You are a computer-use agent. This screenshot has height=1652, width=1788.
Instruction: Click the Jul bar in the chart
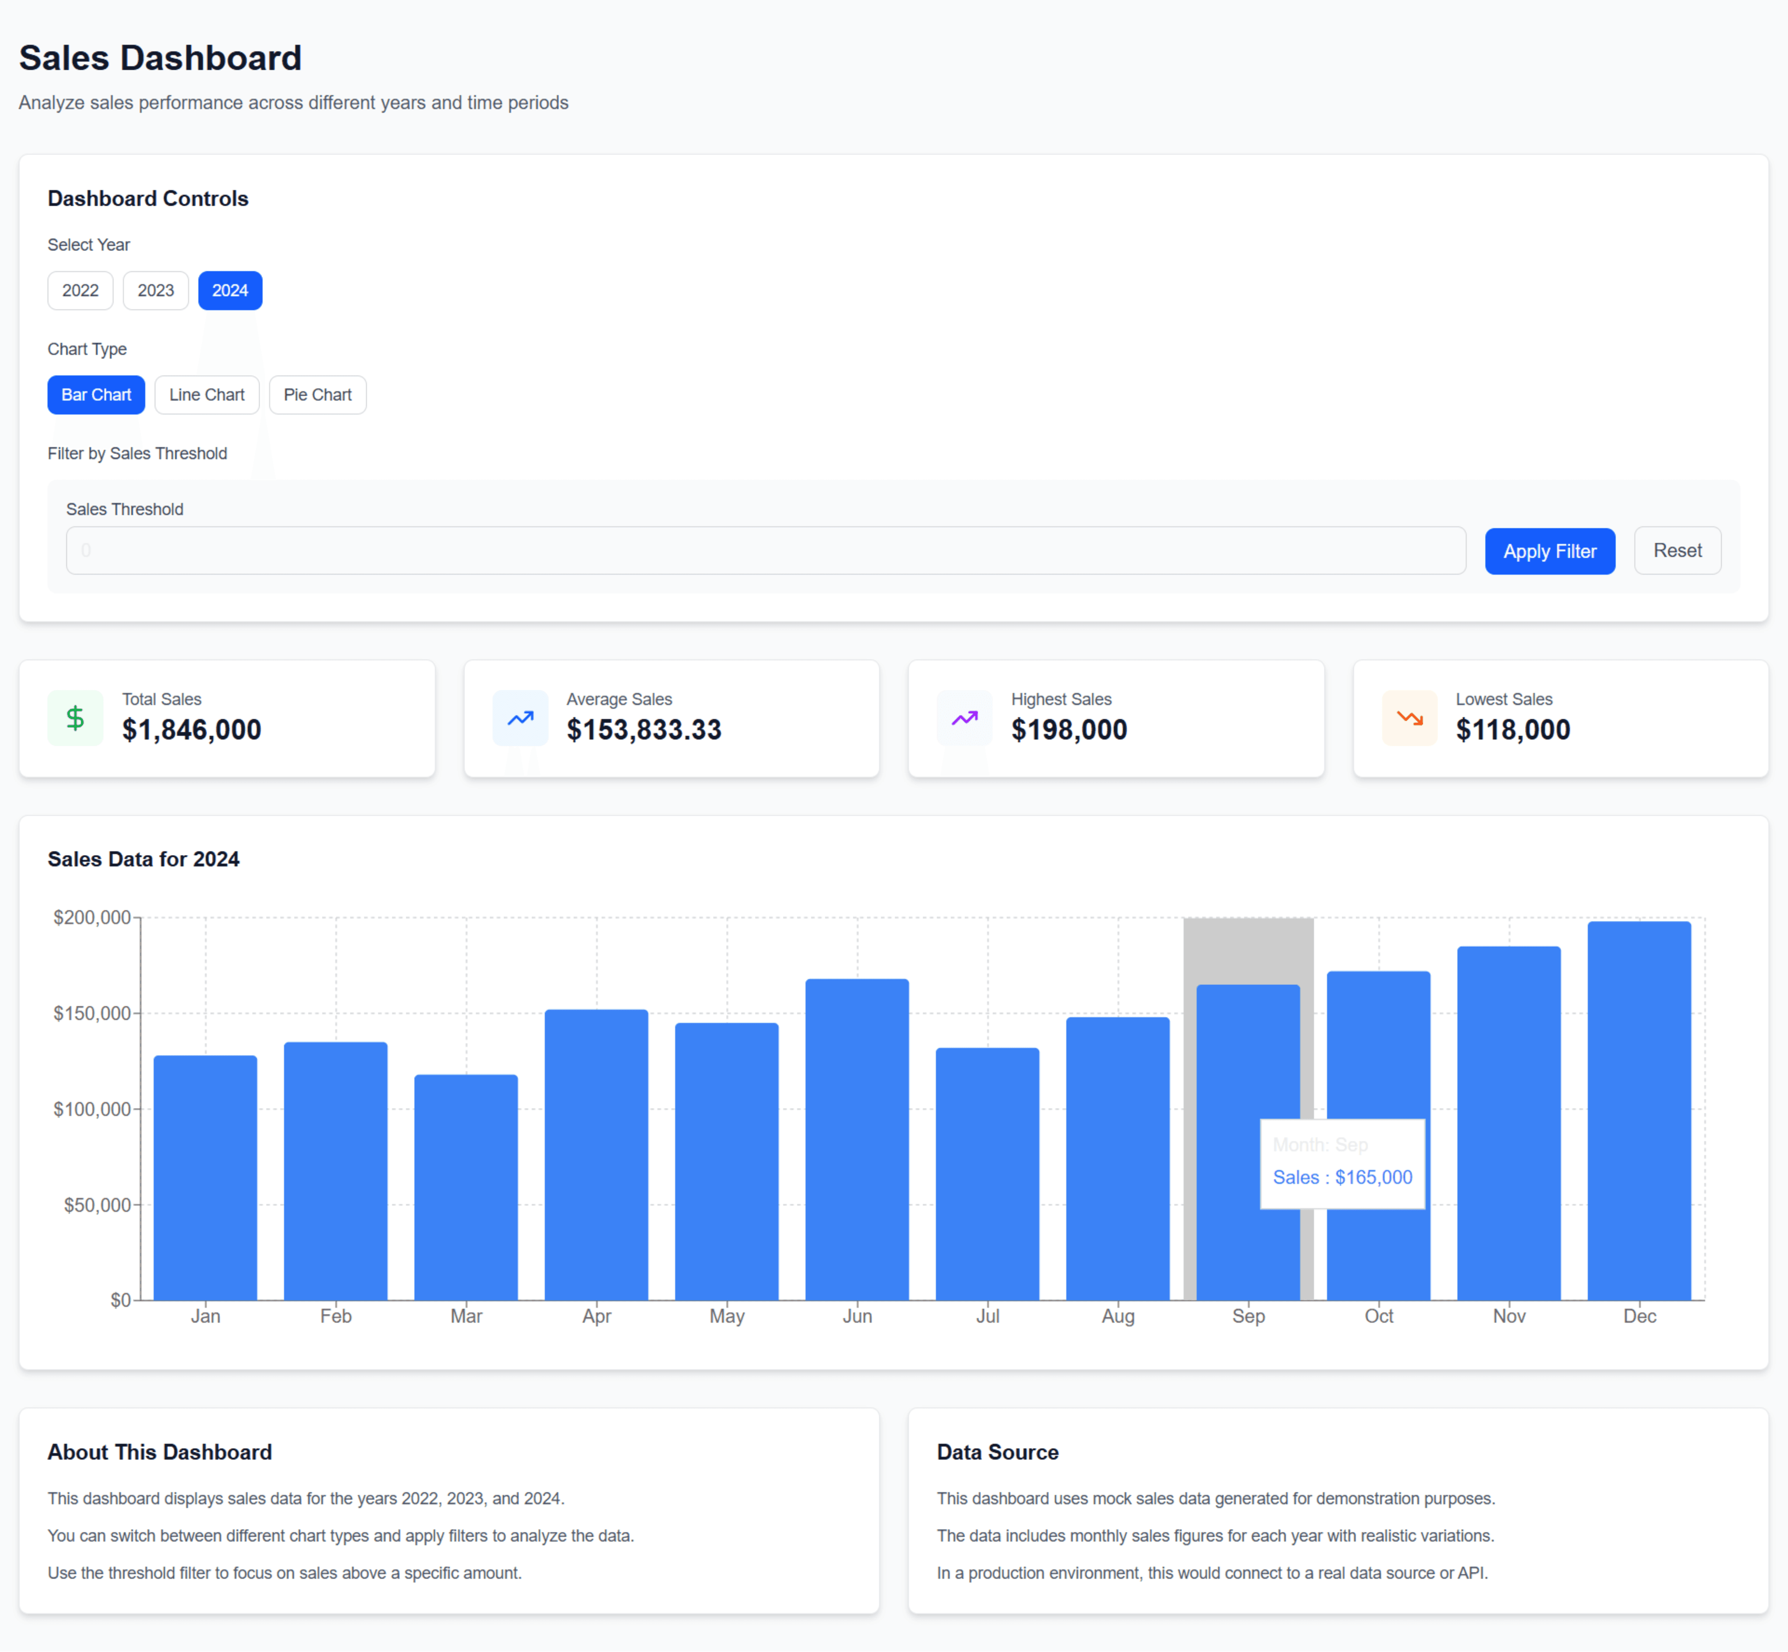[x=988, y=1174]
